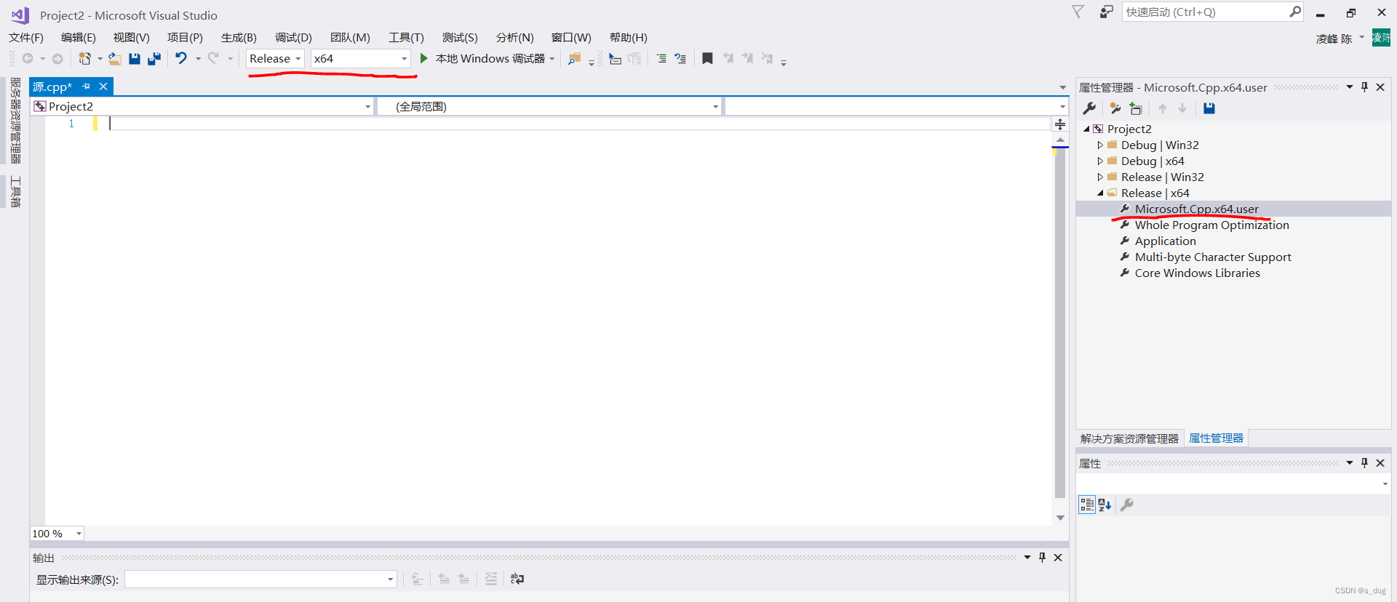This screenshot has height=602, width=1397.
Task: Open the 显示输出来源 dropdown
Action: [260, 579]
